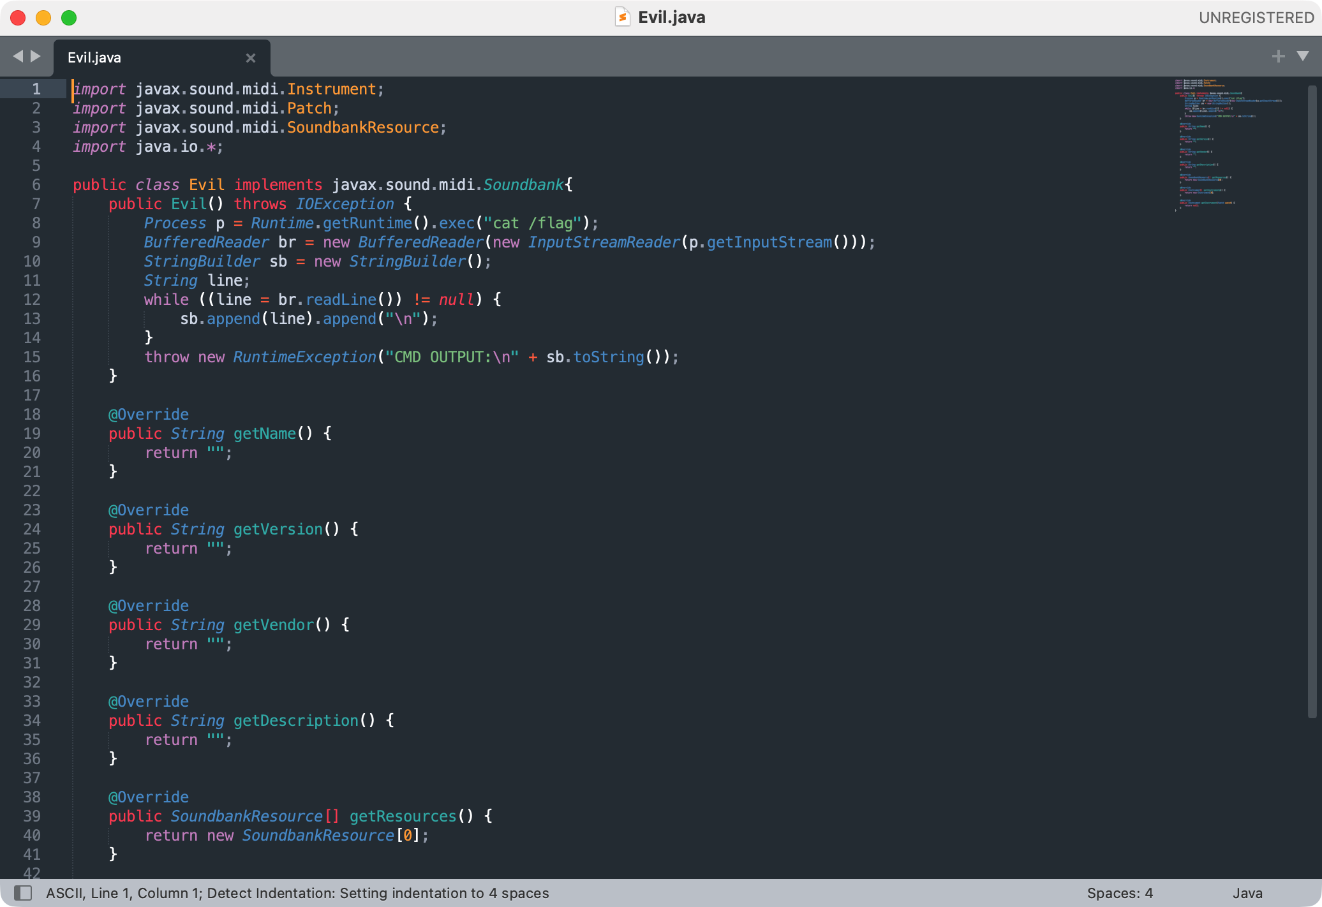
Task: Toggle the sidebar icon in status bar
Action: click(23, 892)
